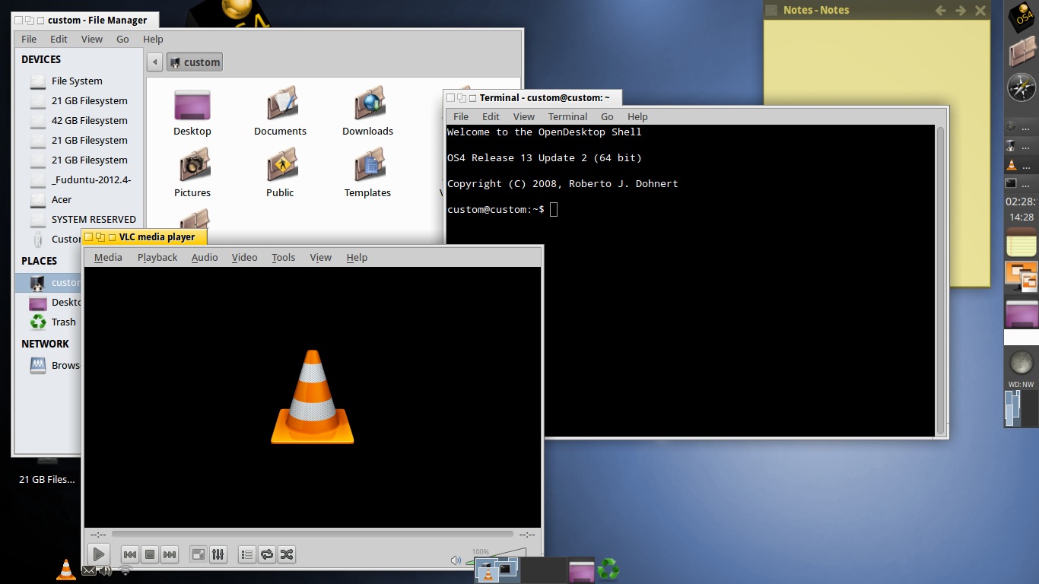Screen dimensions: 1039x584
Task: Launch the compass web browser icon
Action: 1022,87
